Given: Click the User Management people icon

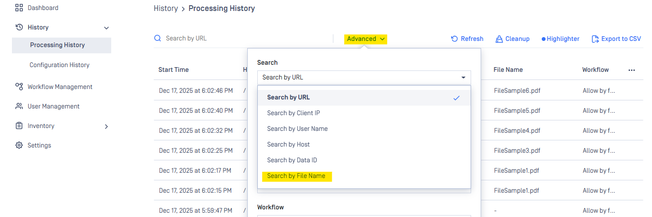Looking at the screenshot, I should coord(19,106).
